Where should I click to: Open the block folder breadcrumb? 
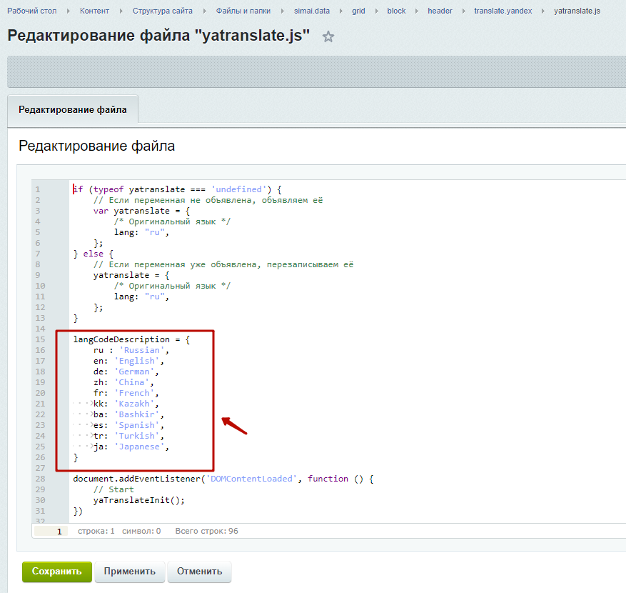tap(396, 11)
